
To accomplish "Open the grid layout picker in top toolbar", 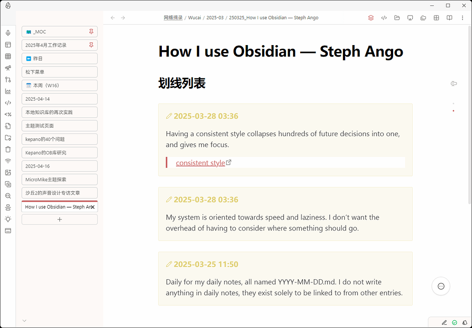I will tap(436, 18).
